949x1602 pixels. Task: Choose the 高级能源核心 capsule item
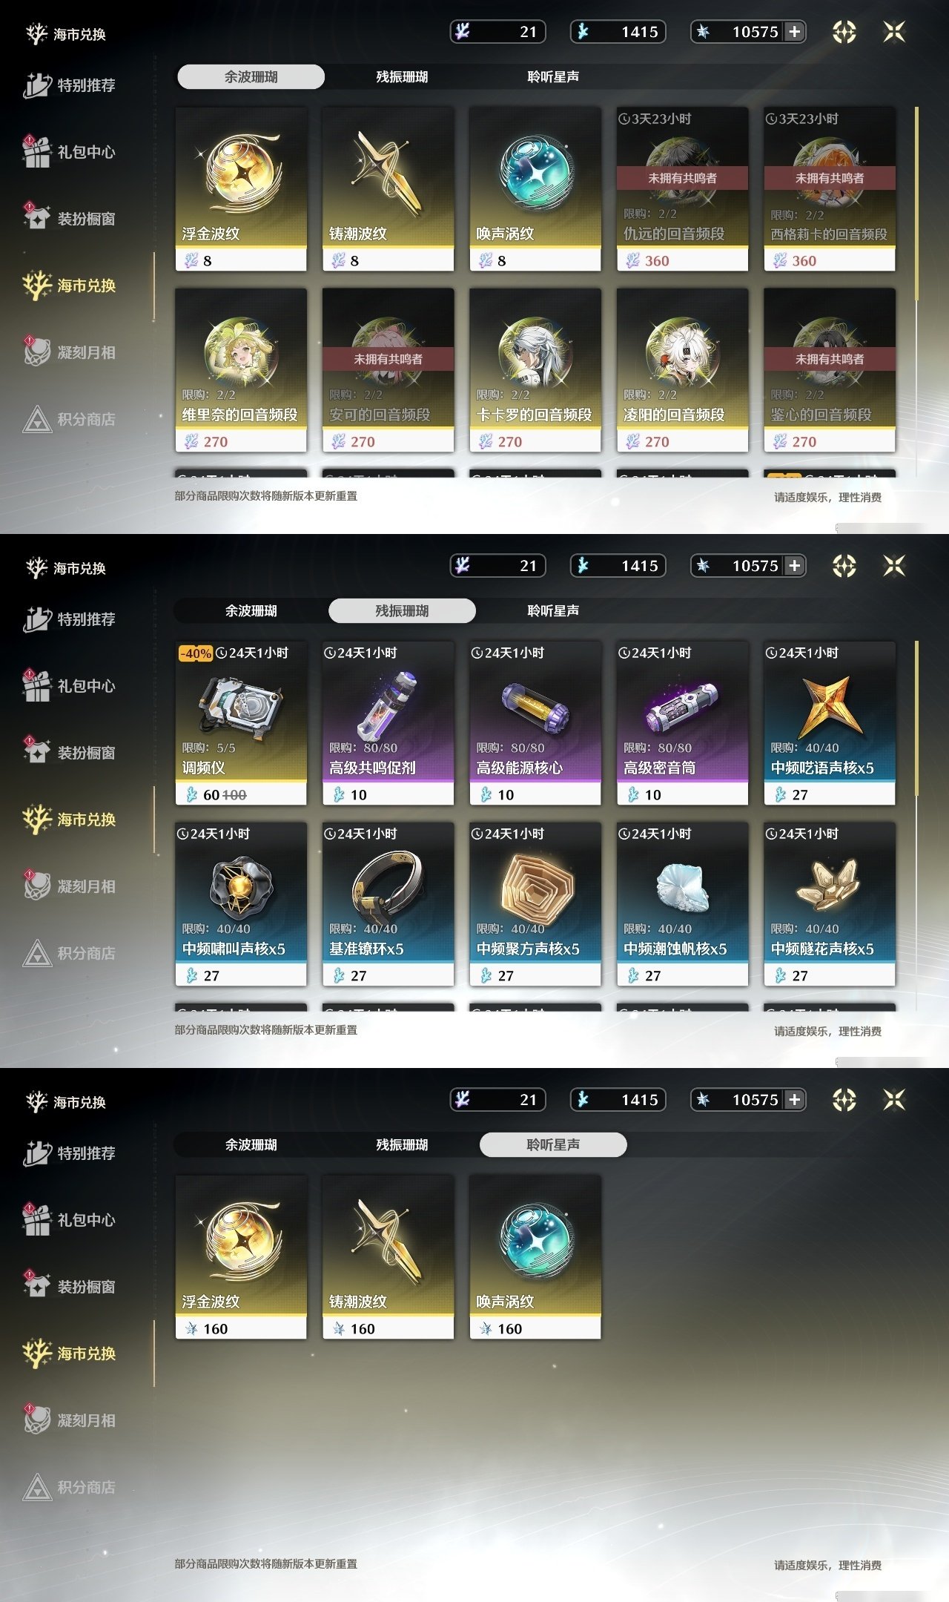(535, 723)
